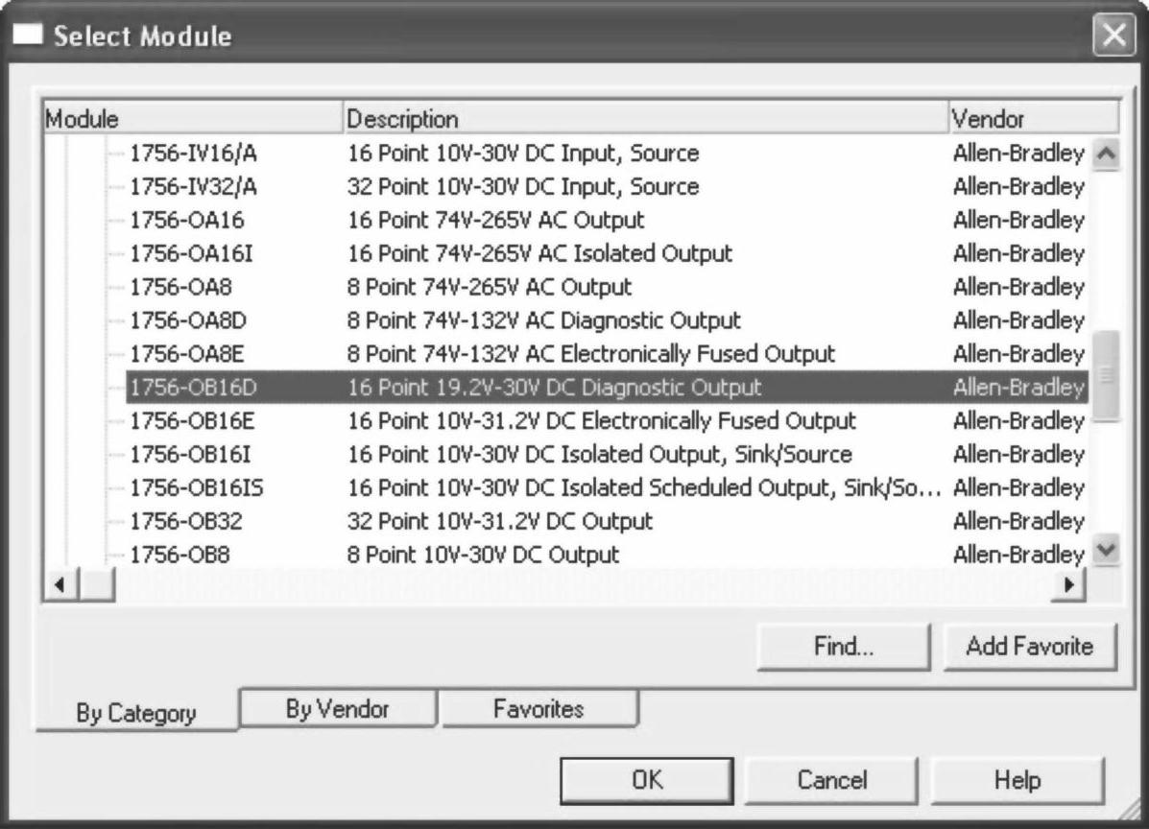1149x829 pixels.
Task: Click the vertical scrollbar down arrow
Action: 1106,549
